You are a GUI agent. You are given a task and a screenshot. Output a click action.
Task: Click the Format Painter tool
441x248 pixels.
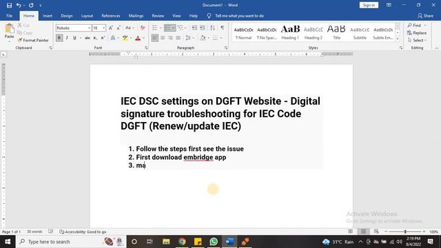click(33, 40)
